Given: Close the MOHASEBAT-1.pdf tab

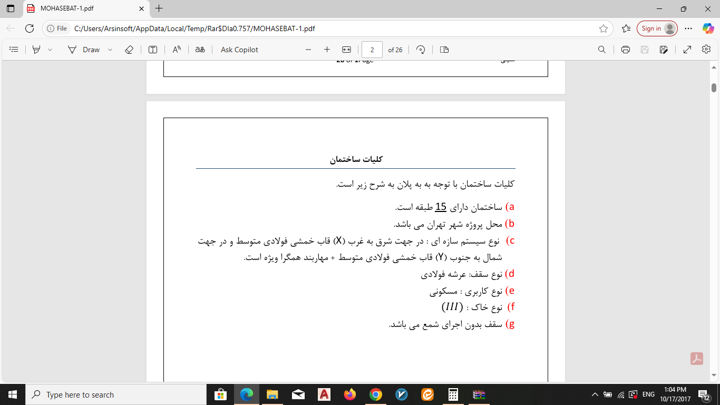Looking at the screenshot, I should click(141, 8).
